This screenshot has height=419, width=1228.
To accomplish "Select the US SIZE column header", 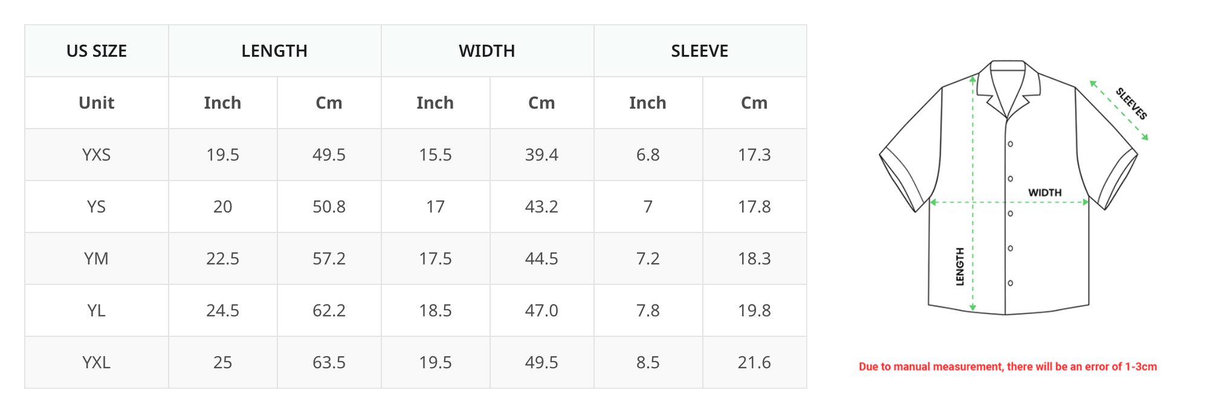I will [97, 51].
